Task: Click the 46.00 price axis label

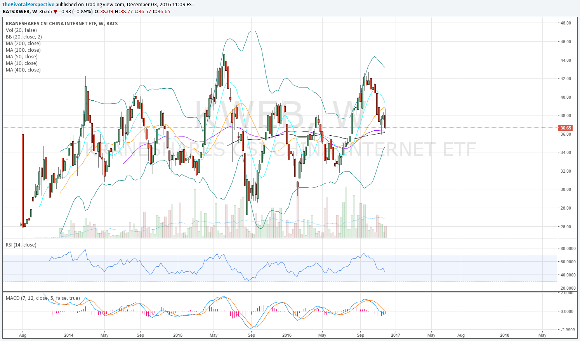Action: pos(566,42)
